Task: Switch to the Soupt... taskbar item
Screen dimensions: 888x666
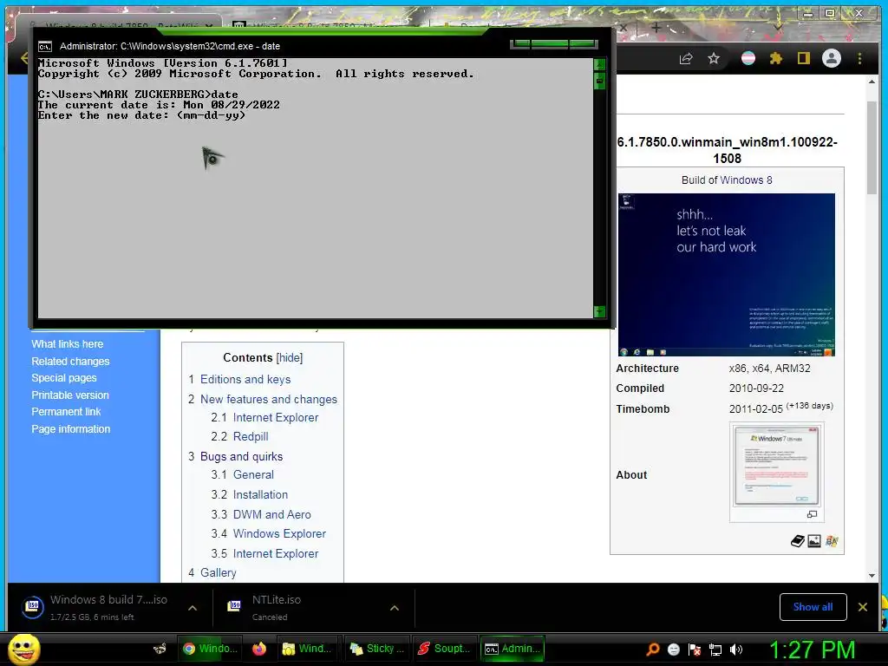Action: pos(444,649)
